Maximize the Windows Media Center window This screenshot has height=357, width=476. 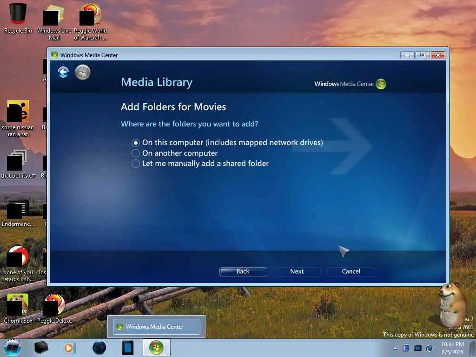click(x=422, y=55)
